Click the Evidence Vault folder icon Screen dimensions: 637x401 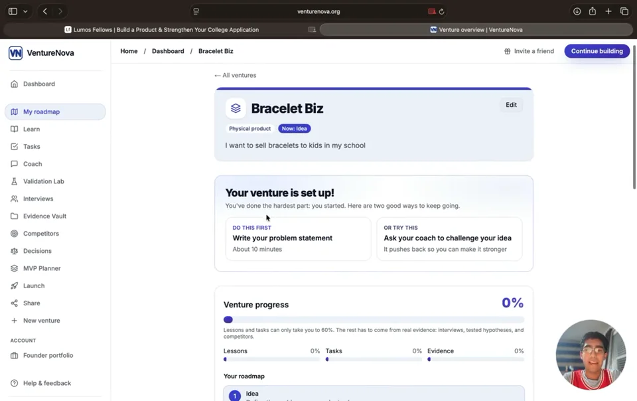coord(14,216)
